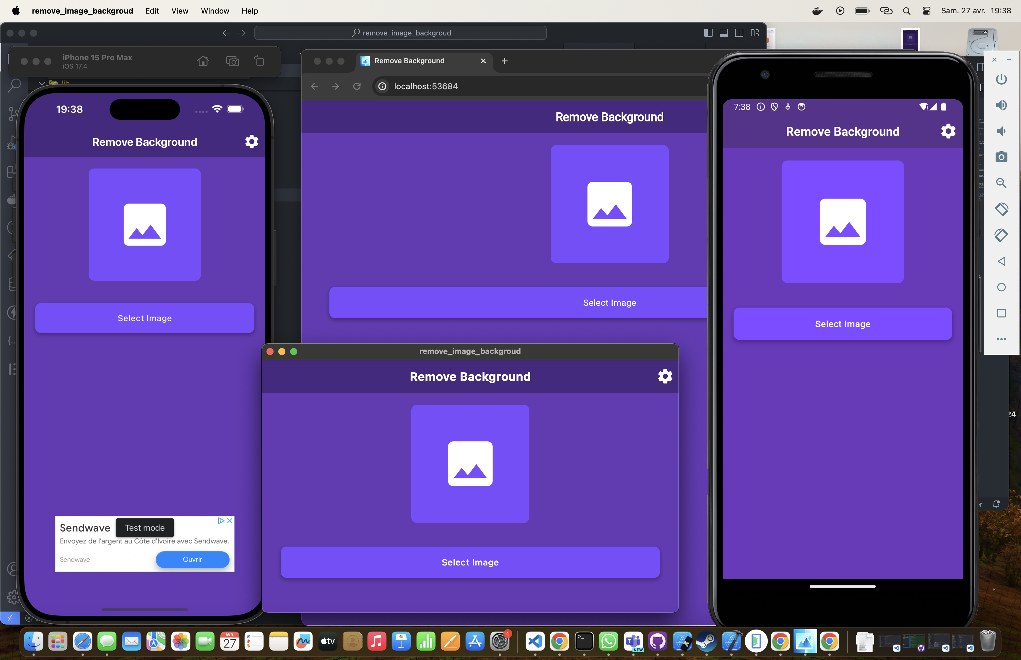Screen dimensions: 1021x660
Task: Open settings gear in macOS app window
Action: [x=665, y=376]
